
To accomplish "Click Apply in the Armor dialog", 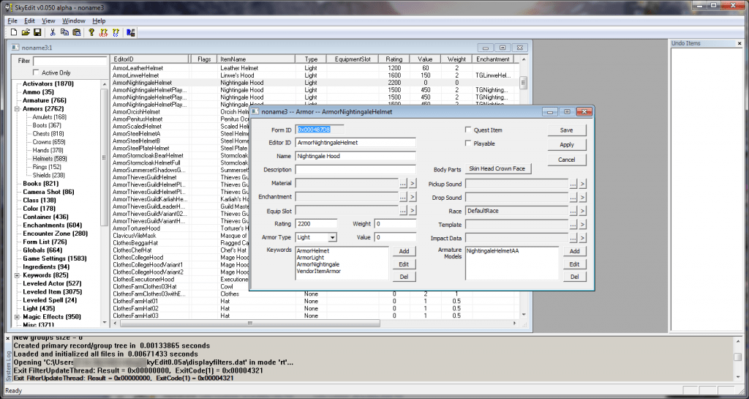I will click(567, 145).
